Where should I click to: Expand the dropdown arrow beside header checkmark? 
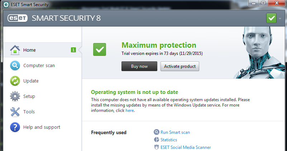coord(280,19)
